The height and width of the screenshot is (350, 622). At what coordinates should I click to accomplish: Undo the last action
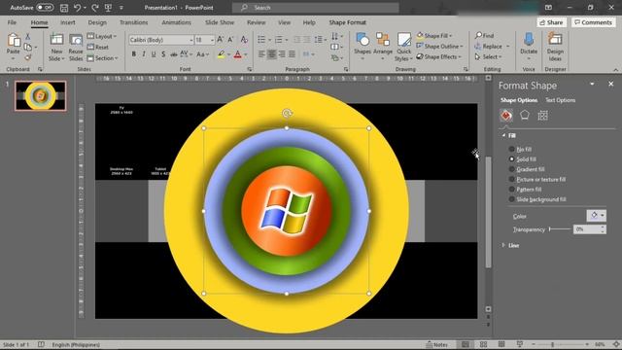[x=77, y=8]
